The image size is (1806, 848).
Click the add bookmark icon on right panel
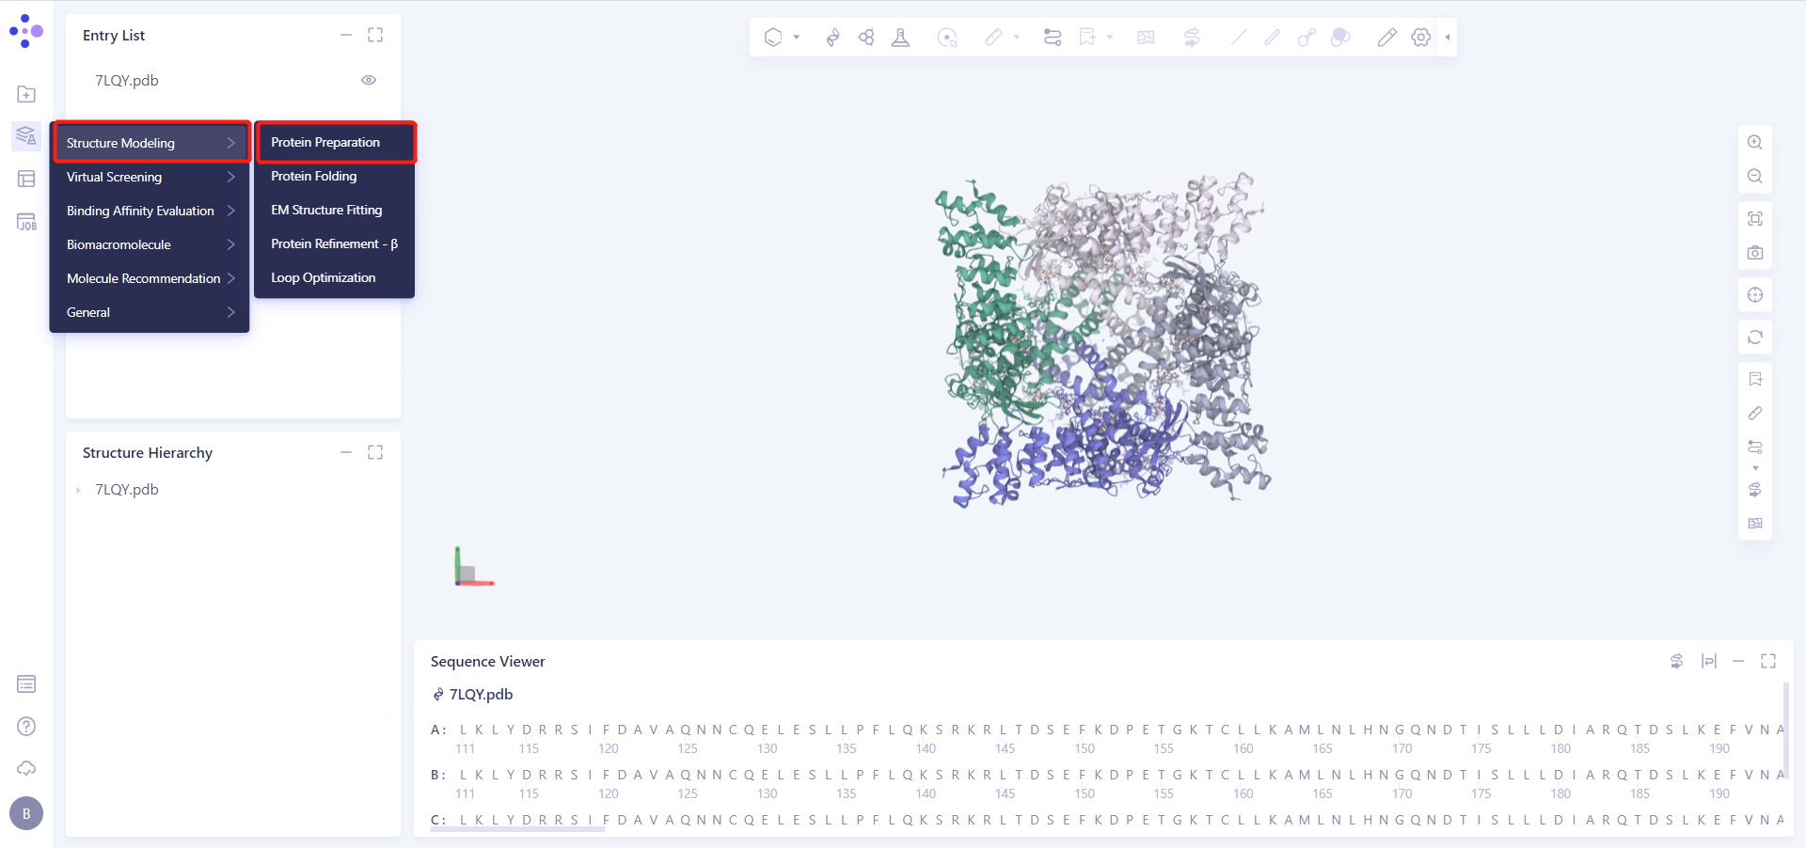click(1755, 380)
